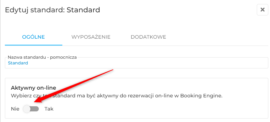Click the X icon in the top corner
The image size is (270, 122).
[x=263, y=10]
